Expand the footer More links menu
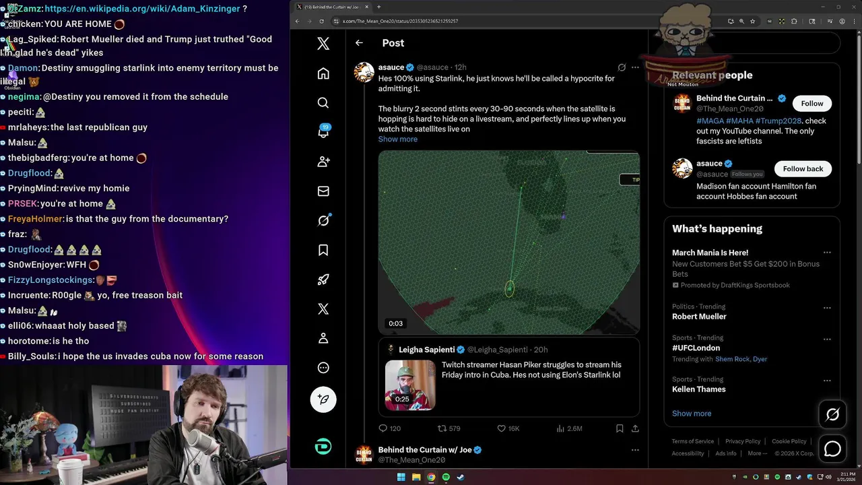This screenshot has height=485, width=862. 758,453
